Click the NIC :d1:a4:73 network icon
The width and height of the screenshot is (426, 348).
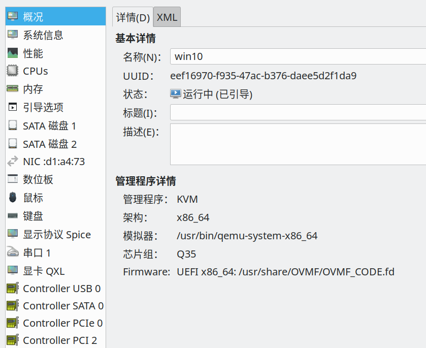[x=13, y=162]
